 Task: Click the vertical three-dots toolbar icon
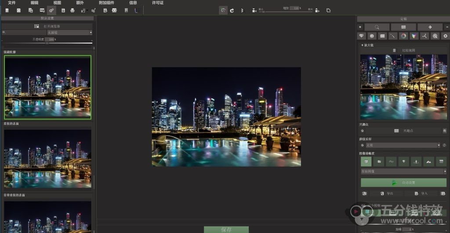tap(242, 10)
